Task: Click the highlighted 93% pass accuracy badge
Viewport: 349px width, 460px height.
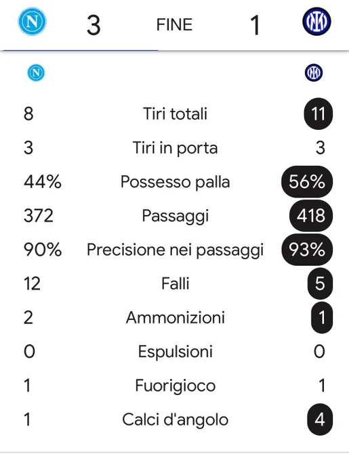Action: click(307, 250)
